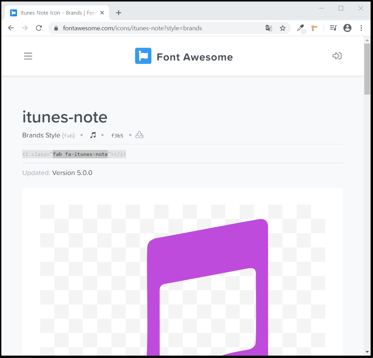Close the Itunes Note Icon tab
Screen dimensions: 373x358
click(x=102, y=13)
